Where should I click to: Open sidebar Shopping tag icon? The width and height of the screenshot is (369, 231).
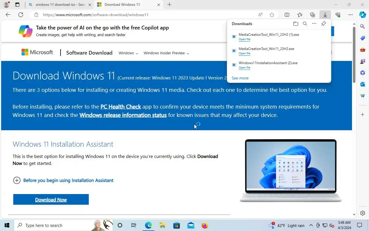[363, 38]
